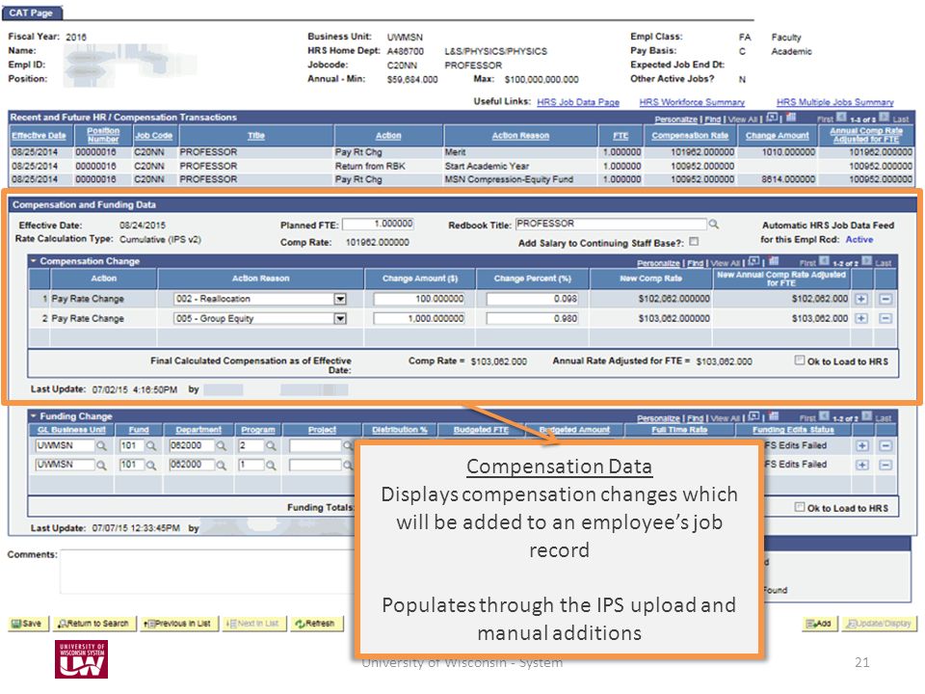Image resolution: width=925 pixels, height=694 pixels.
Task: Open Recent HR Transactions grid in new window
Action: coord(772,118)
